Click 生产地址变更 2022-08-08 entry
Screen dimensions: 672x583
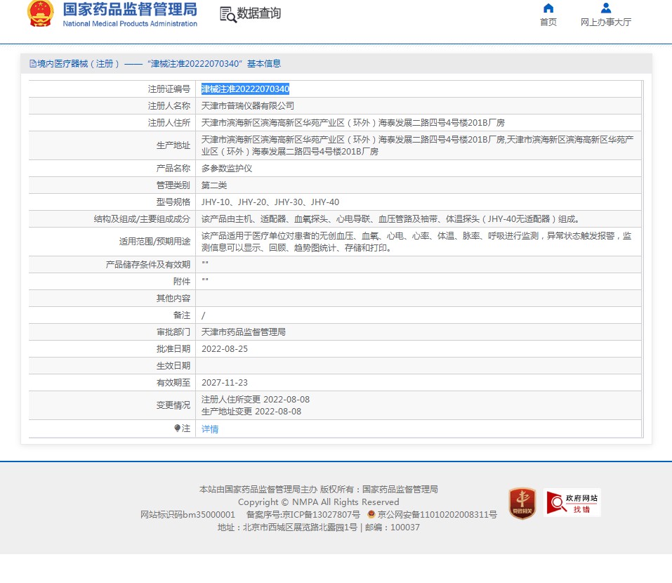(x=251, y=412)
